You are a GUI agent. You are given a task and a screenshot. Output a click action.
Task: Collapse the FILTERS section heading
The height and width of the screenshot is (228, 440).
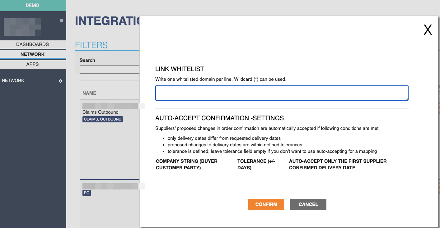point(91,45)
